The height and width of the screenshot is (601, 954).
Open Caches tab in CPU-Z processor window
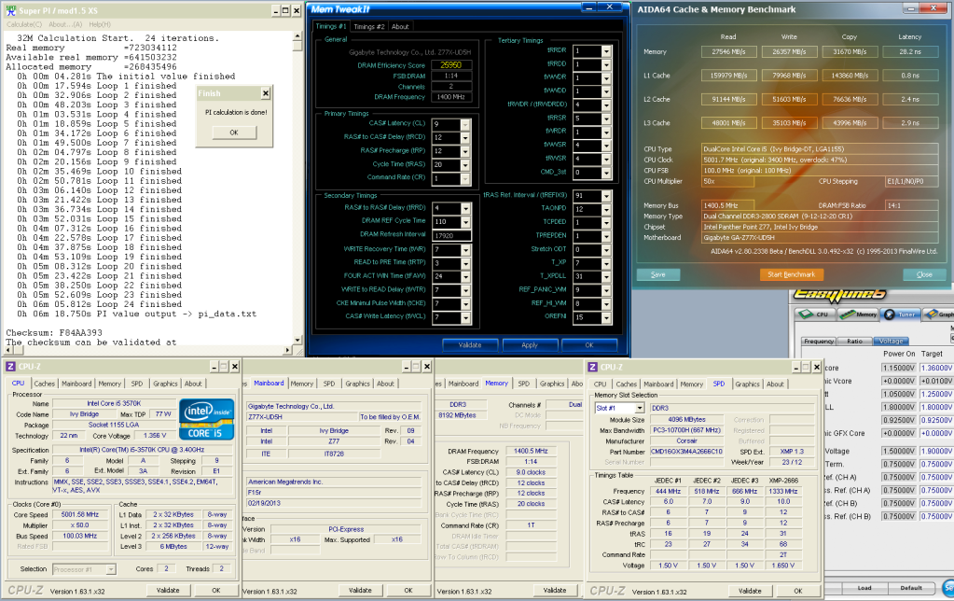(x=45, y=384)
